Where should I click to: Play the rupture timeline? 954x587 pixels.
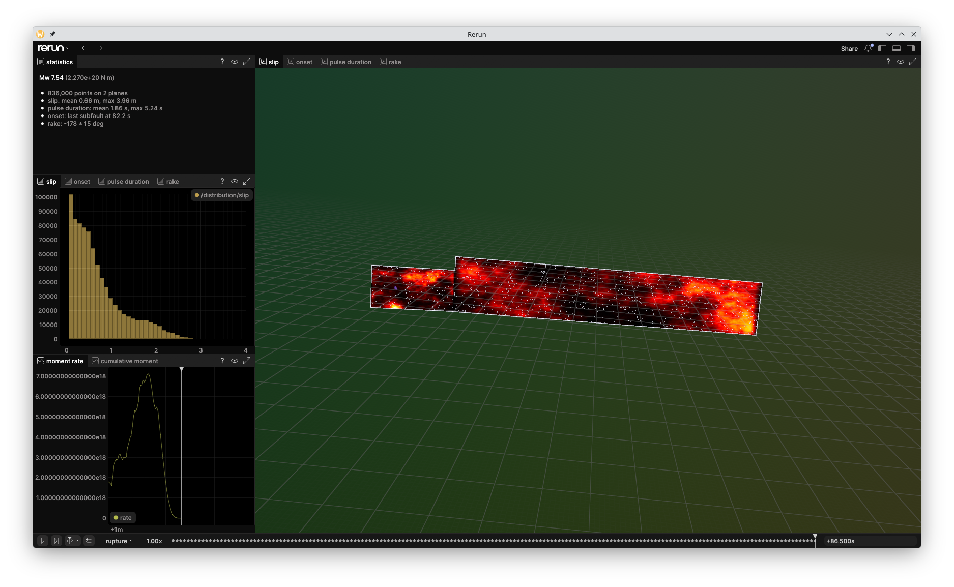(43, 541)
